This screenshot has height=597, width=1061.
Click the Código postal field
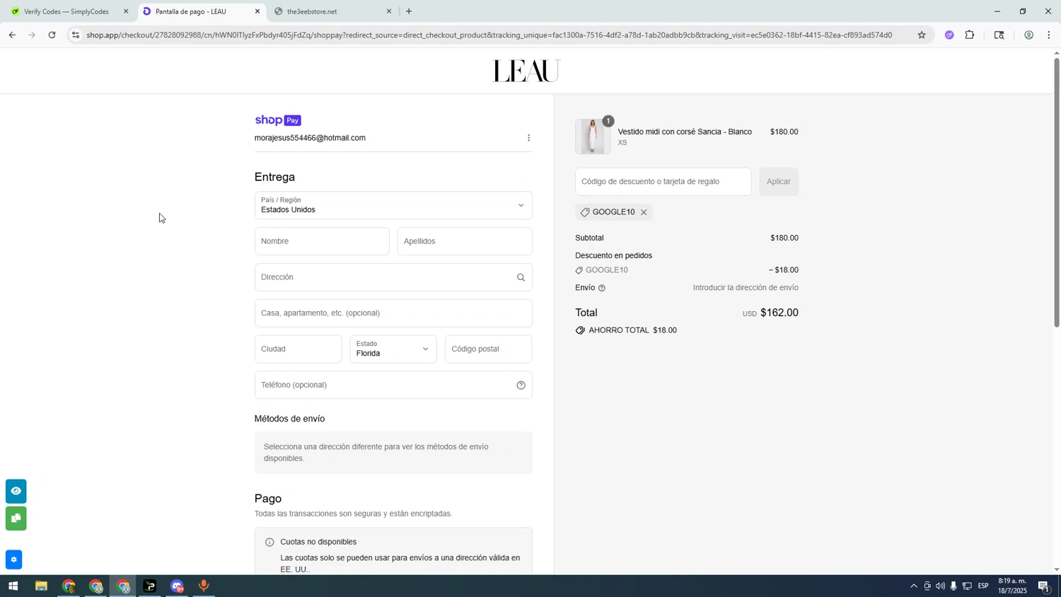pos(489,349)
